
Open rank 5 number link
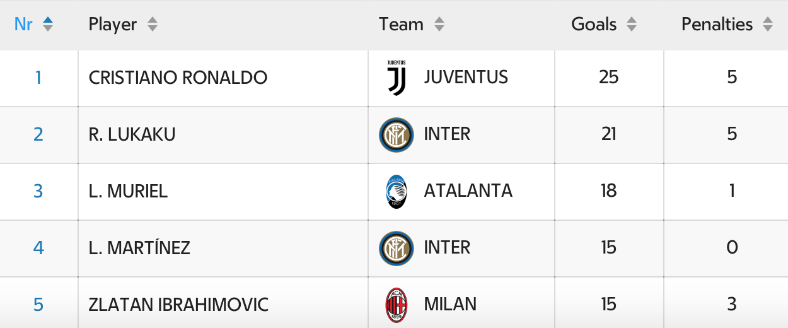click(38, 305)
